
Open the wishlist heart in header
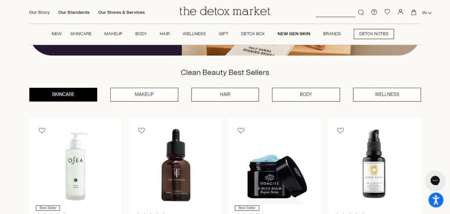[x=387, y=12]
